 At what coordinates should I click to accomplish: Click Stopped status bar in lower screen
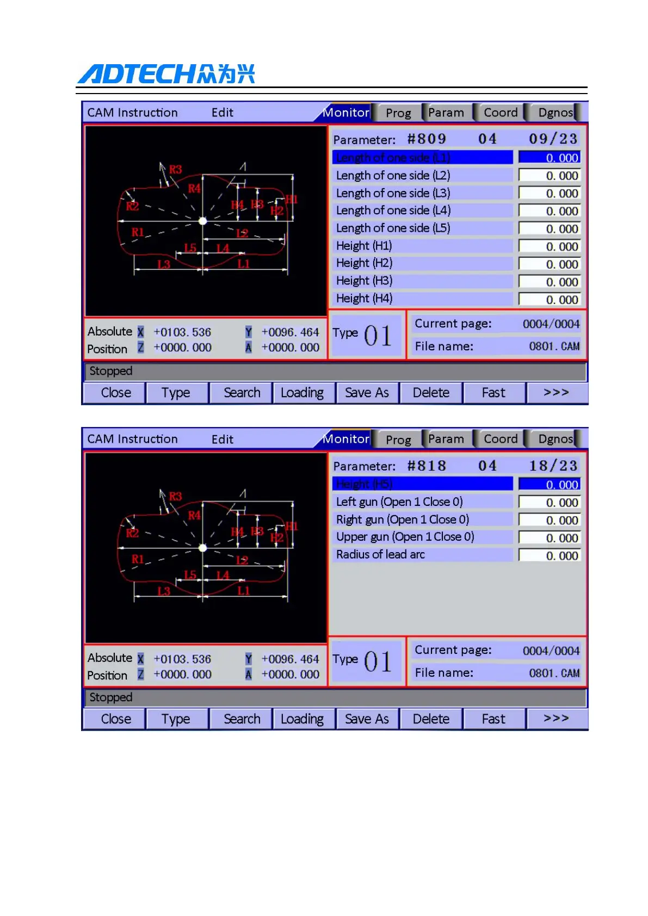(x=335, y=697)
